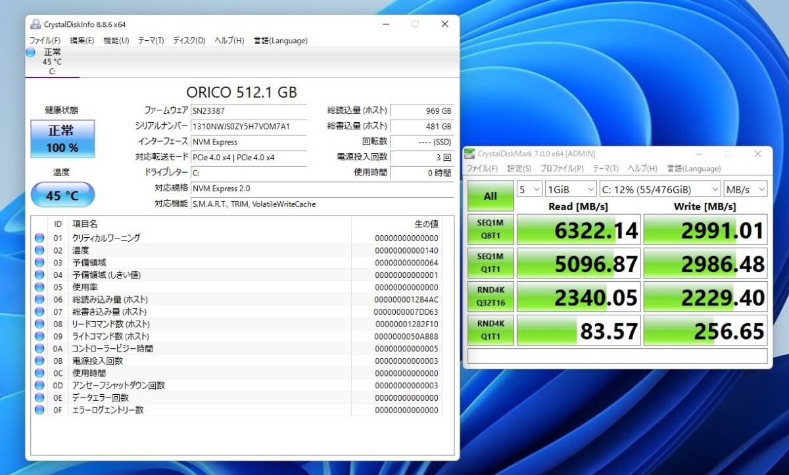The width and height of the screenshot is (789, 475).
Task: Click status orb for エラーログエントリー数 row
Action: (39, 410)
